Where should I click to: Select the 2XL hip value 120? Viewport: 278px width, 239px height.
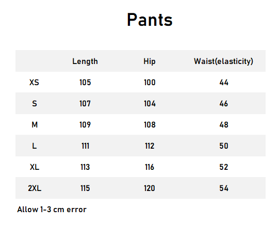(x=150, y=188)
